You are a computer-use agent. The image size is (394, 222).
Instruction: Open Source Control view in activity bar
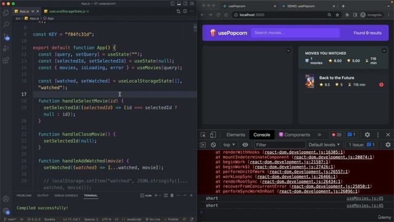point(6,37)
